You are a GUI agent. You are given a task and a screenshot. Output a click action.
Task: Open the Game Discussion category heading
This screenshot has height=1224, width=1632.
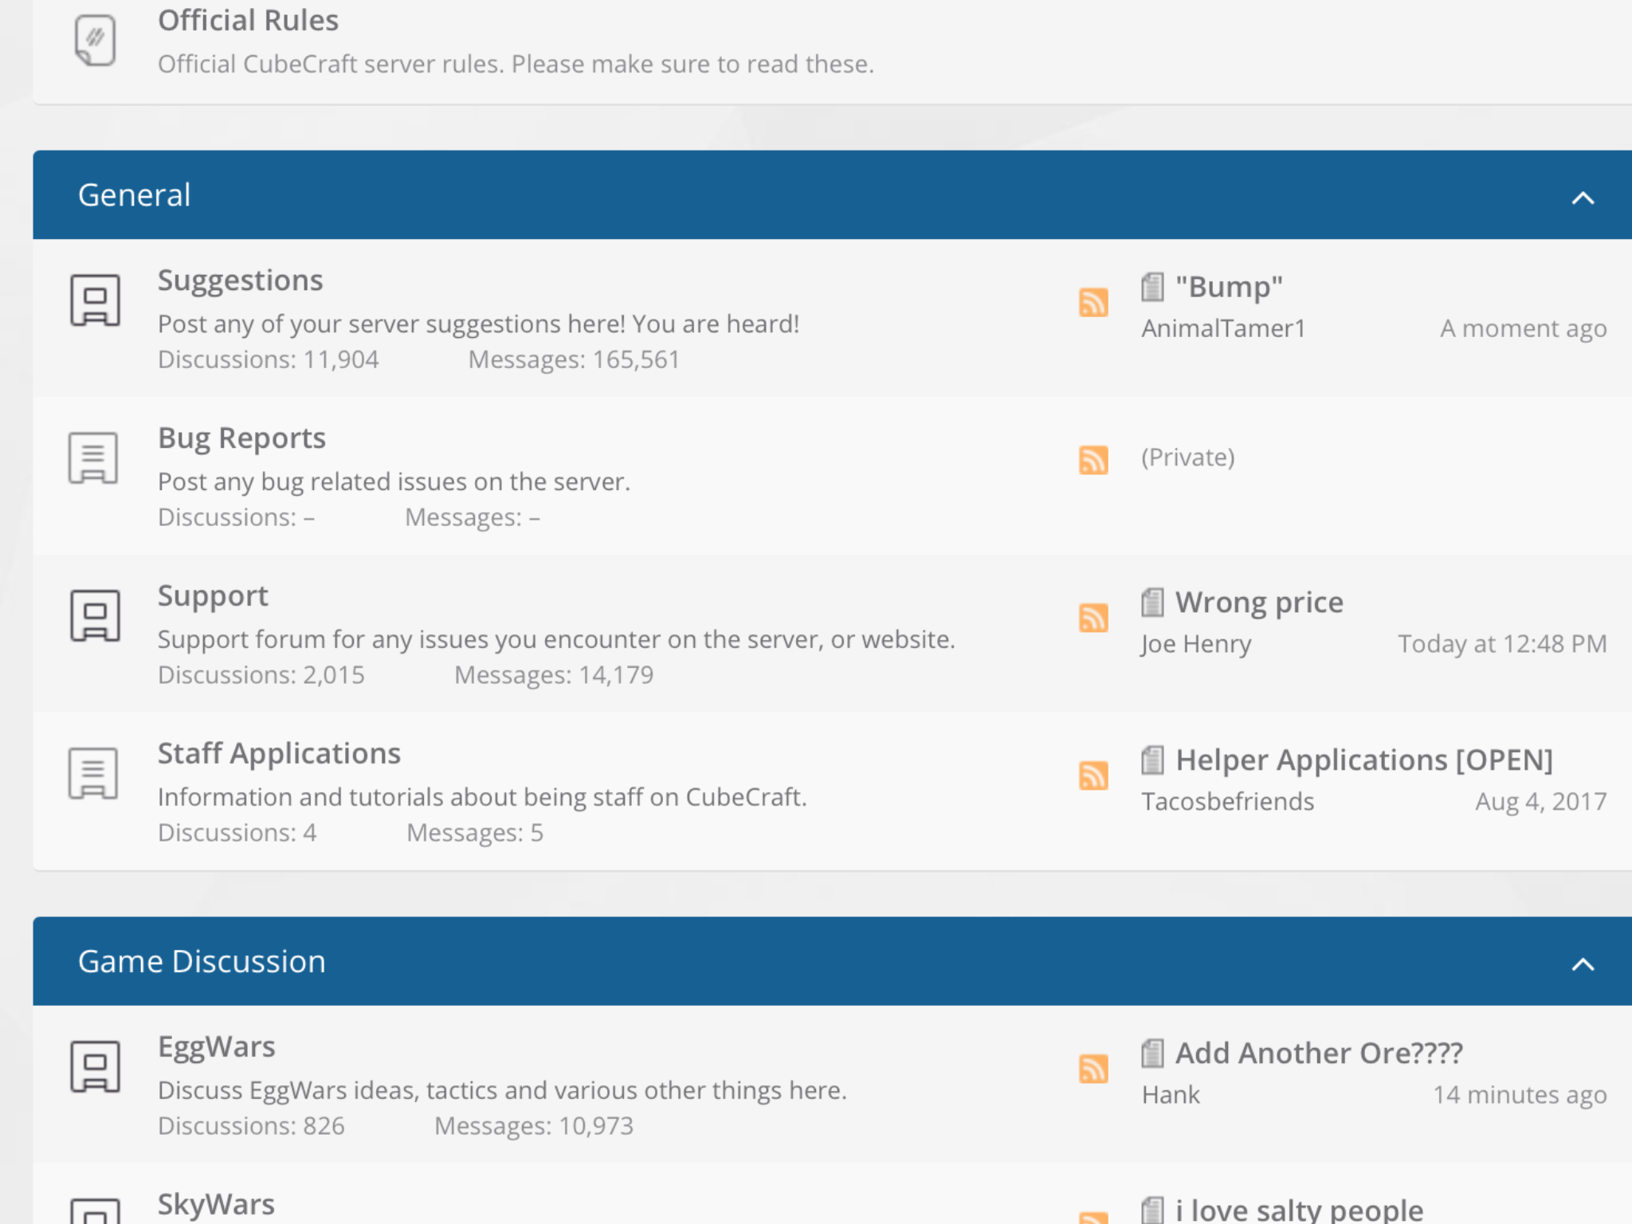point(202,962)
